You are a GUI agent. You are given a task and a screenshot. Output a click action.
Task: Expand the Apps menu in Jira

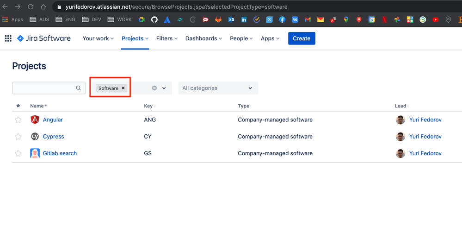click(270, 38)
